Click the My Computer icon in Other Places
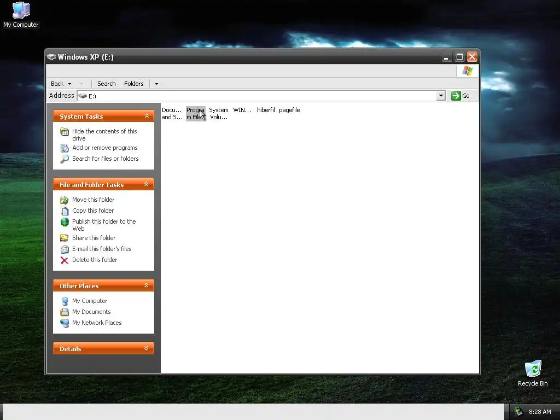 (x=65, y=301)
